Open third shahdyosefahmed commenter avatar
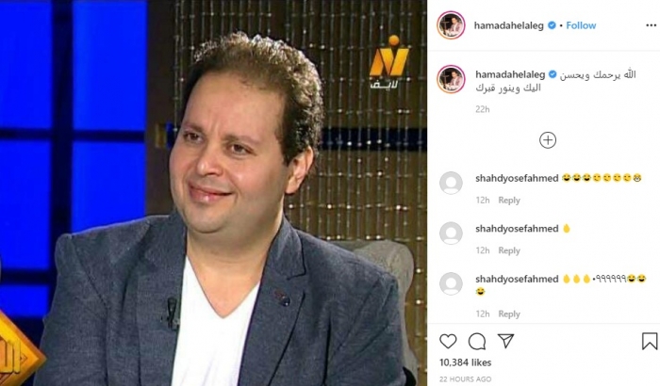This screenshot has width=660, height=386. point(451,283)
